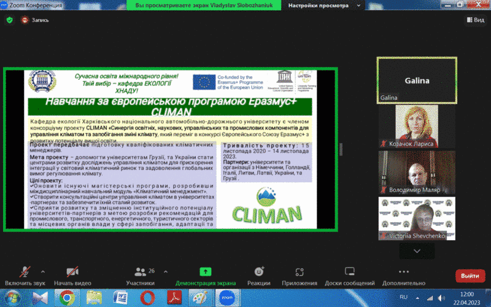Open the File Explorer taskbar icon
This screenshot has height=307, width=491.
tap(94, 298)
